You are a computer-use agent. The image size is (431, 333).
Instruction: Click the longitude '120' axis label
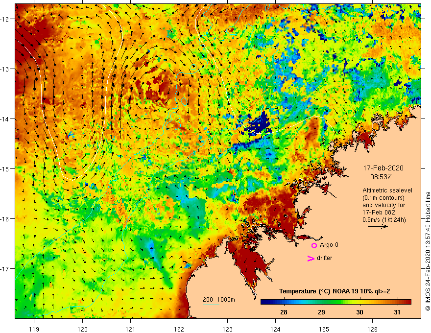82,329
